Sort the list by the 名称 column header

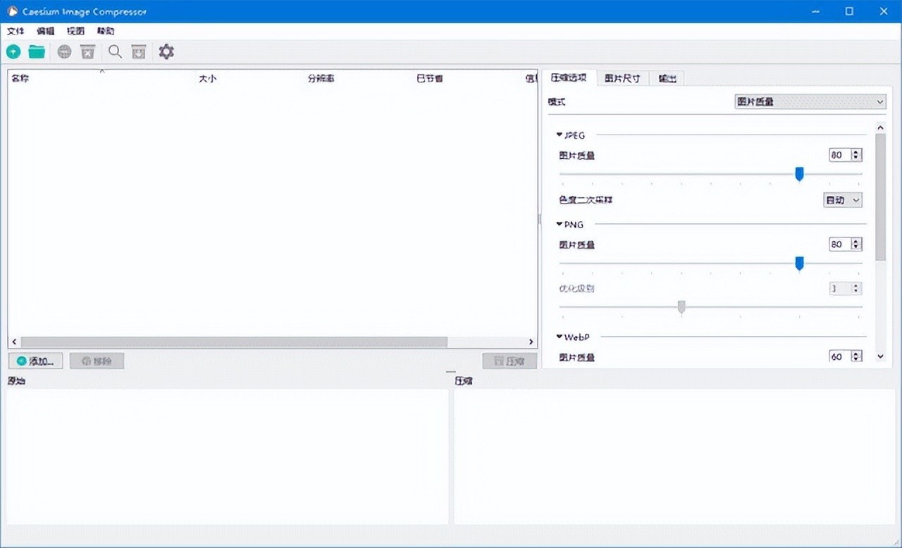point(101,78)
